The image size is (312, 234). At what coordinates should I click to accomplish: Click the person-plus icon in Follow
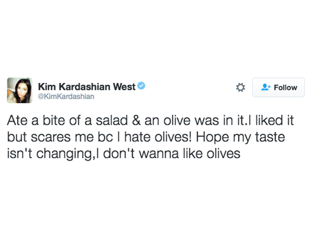tap(266, 87)
